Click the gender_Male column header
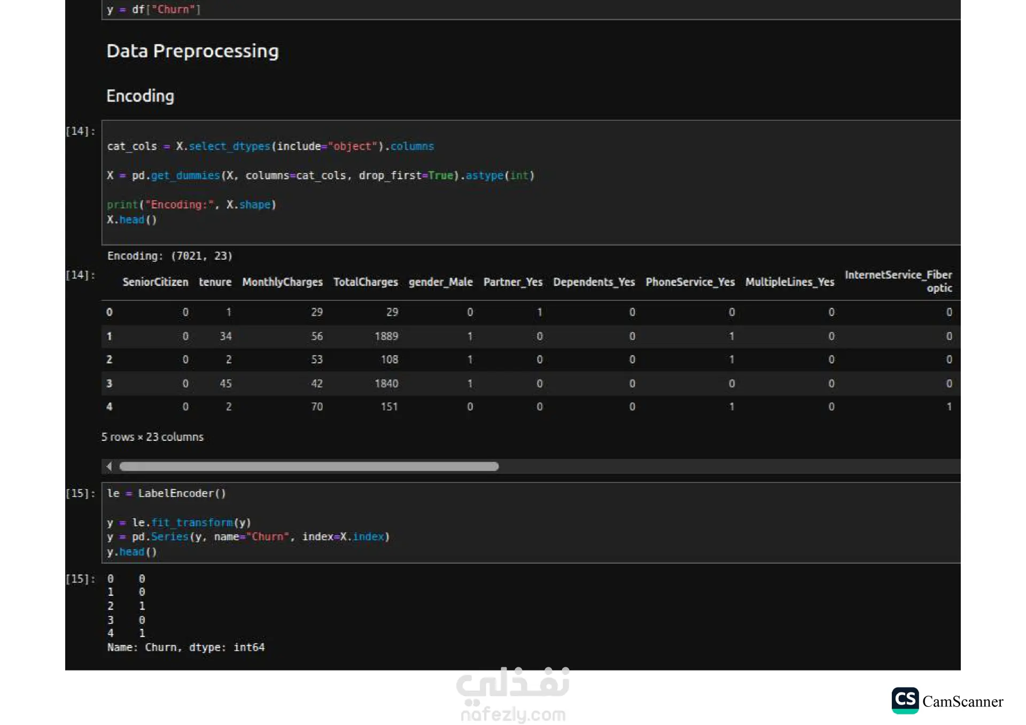 click(440, 282)
